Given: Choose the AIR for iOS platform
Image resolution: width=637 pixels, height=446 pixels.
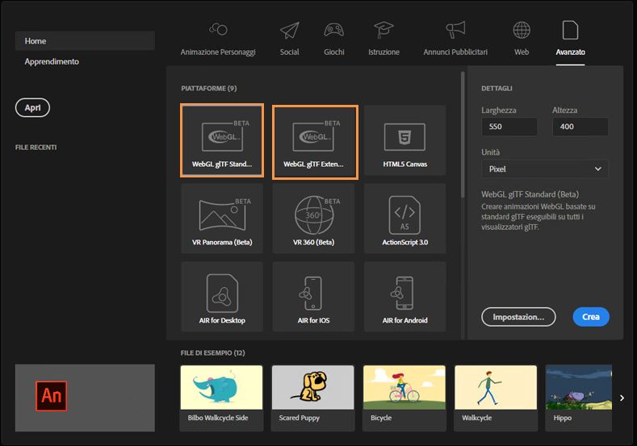Looking at the screenshot, I should [313, 297].
